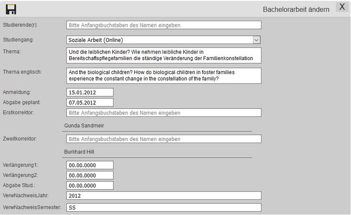Select Gunda Sandmeir as Erstkorrektor entry
Viewport: 351px width, 215px height.
pos(84,126)
